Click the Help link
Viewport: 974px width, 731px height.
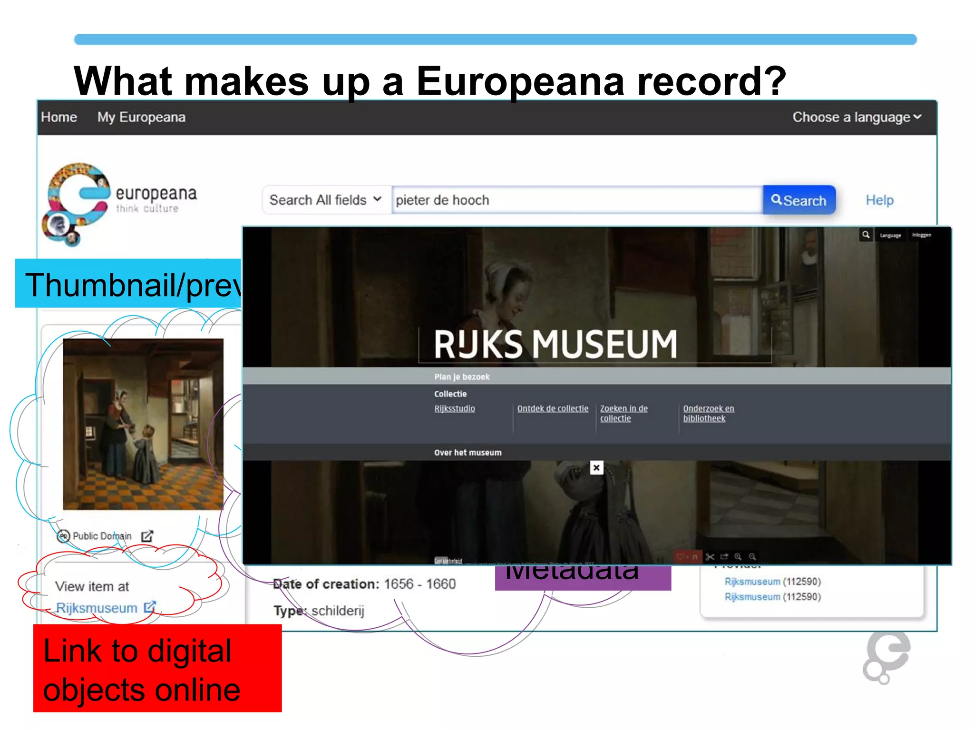[x=879, y=200]
